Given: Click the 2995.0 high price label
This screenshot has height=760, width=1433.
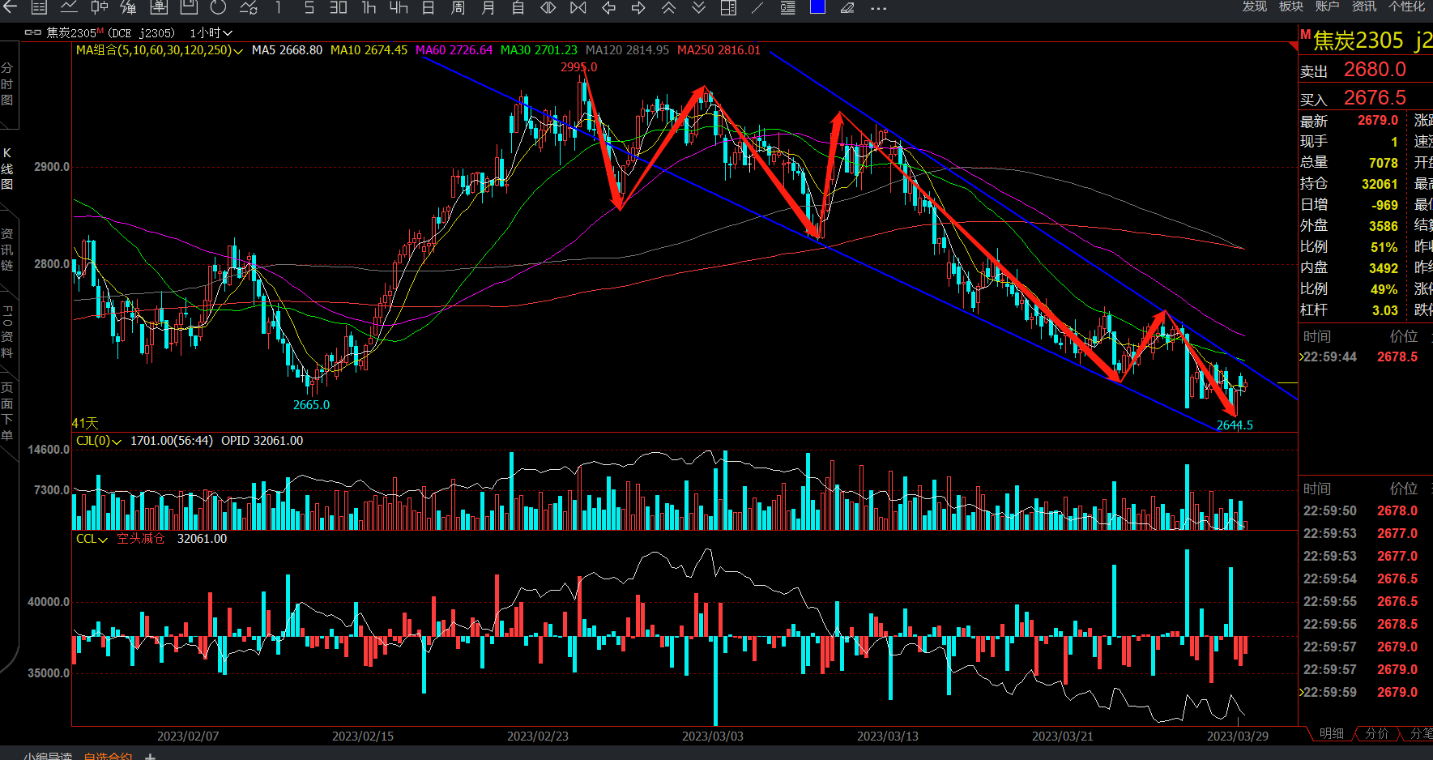Looking at the screenshot, I should 578,67.
